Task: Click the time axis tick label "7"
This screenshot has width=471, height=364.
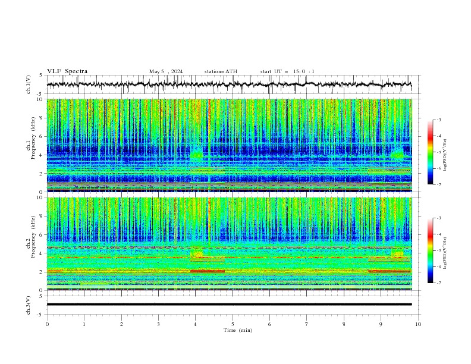Action: coord(307,324)
